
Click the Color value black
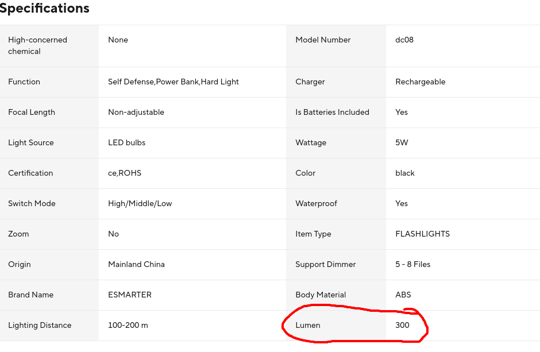(405, 173)
